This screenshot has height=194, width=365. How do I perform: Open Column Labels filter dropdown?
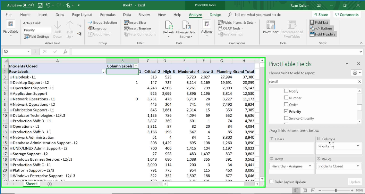[136, 66]
